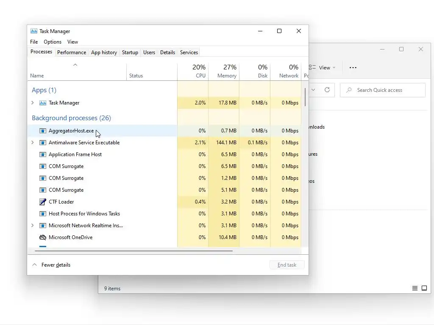
Task: Click the vertical scrollbar thumb in process list
Action: point(305,97)
